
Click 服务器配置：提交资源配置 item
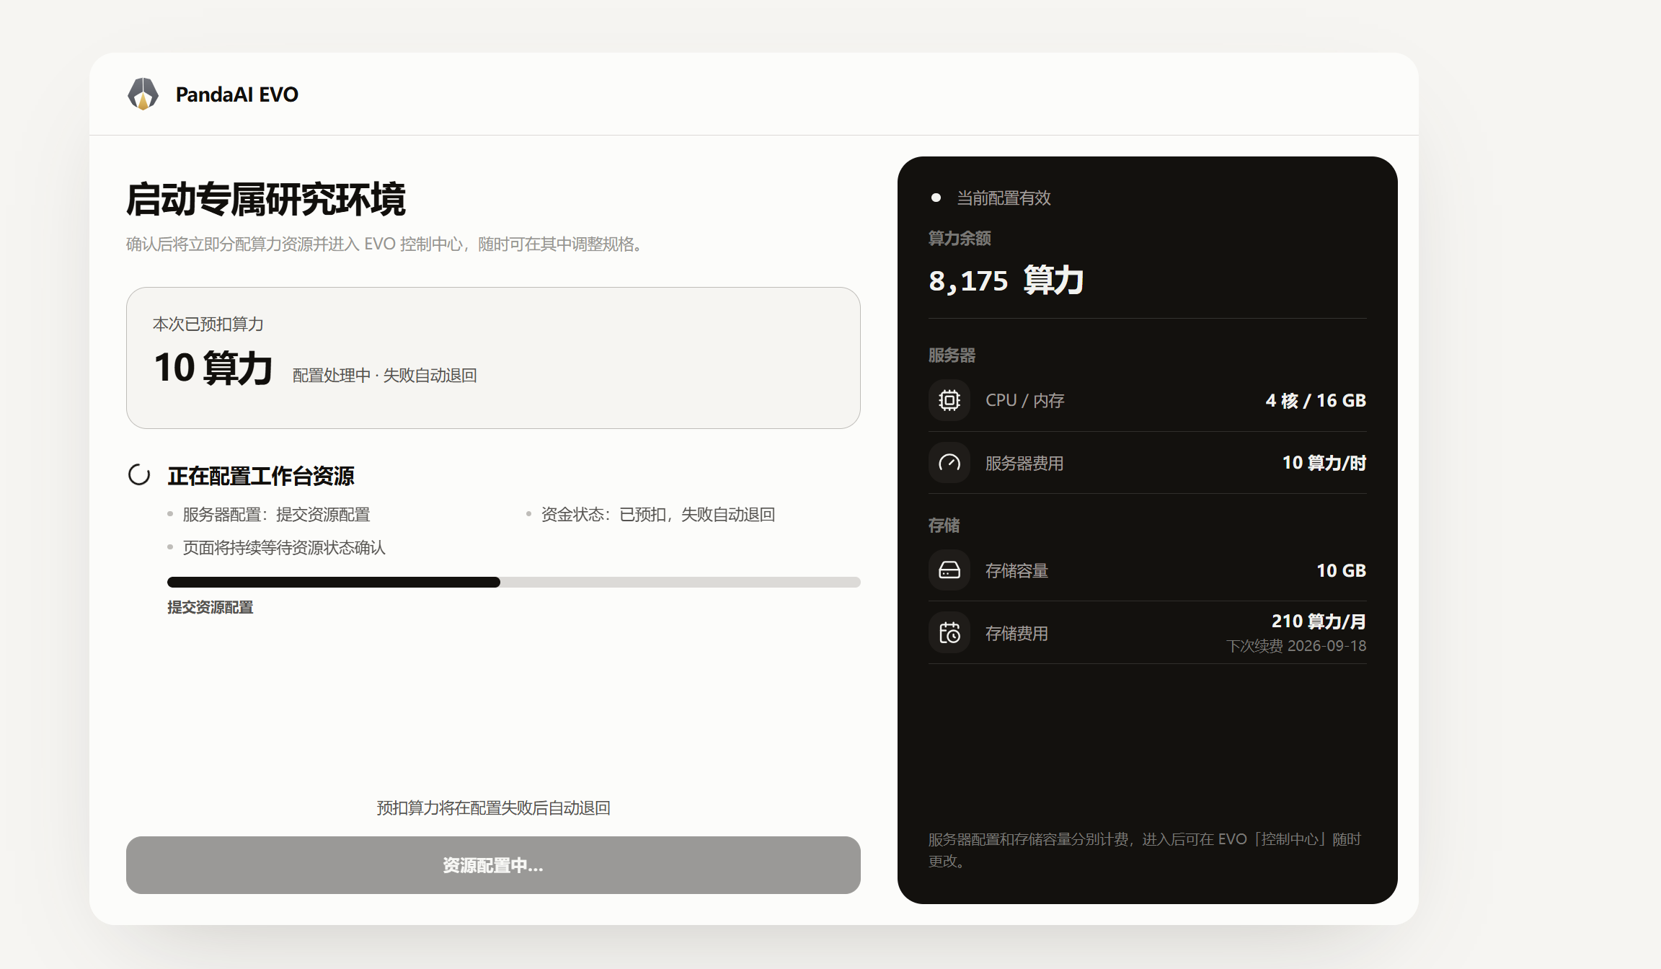(x=276, y=515)
